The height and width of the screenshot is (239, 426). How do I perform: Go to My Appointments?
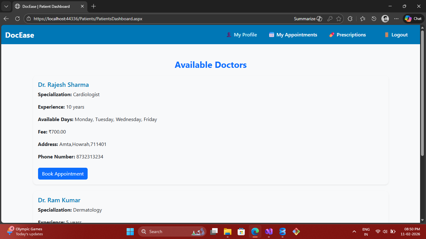click(x=293, y=35)
